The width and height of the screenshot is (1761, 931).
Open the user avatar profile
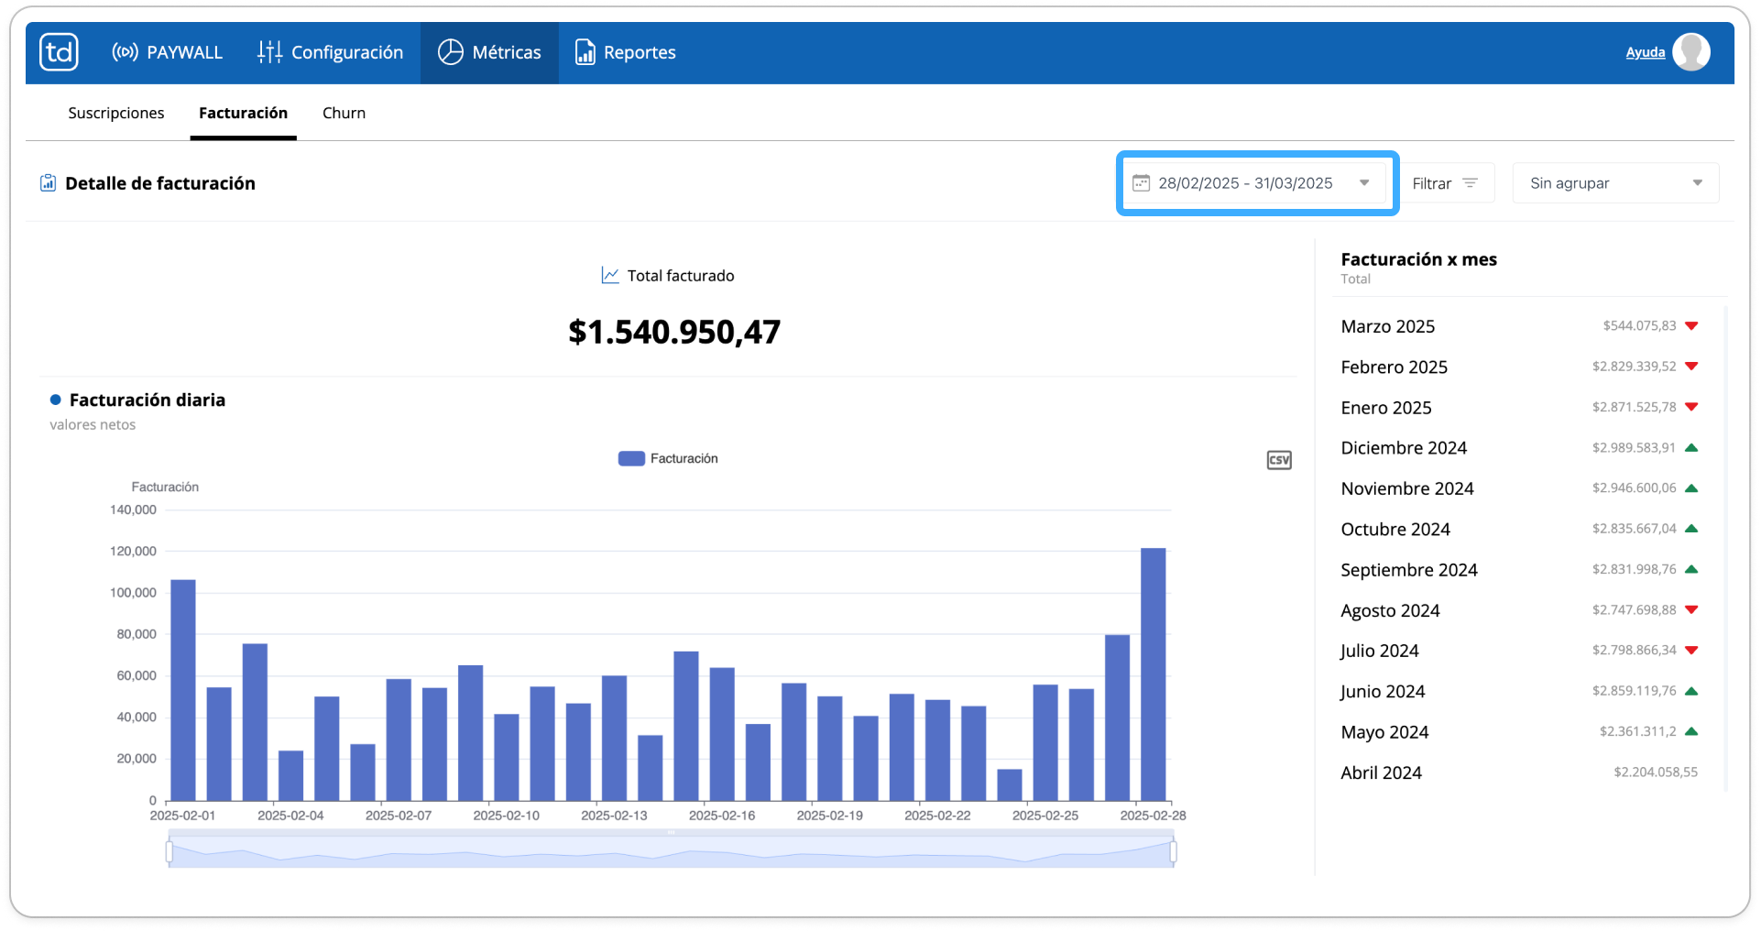(1690, 52)
